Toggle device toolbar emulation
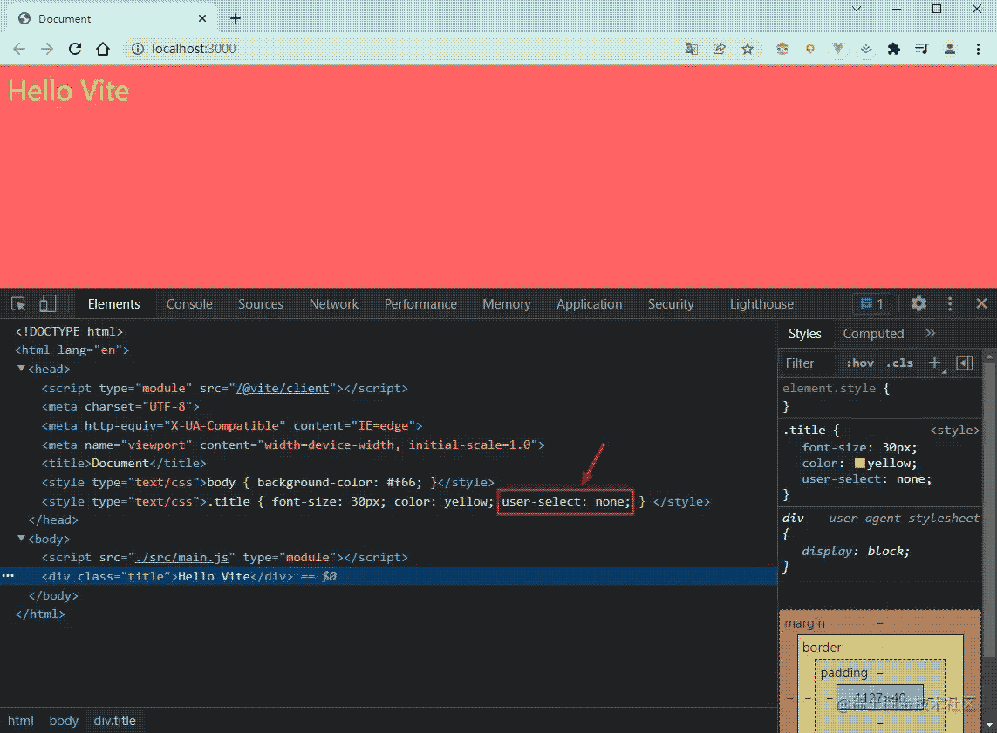Viewport: 997px width, 733px height. coord(48,303)
